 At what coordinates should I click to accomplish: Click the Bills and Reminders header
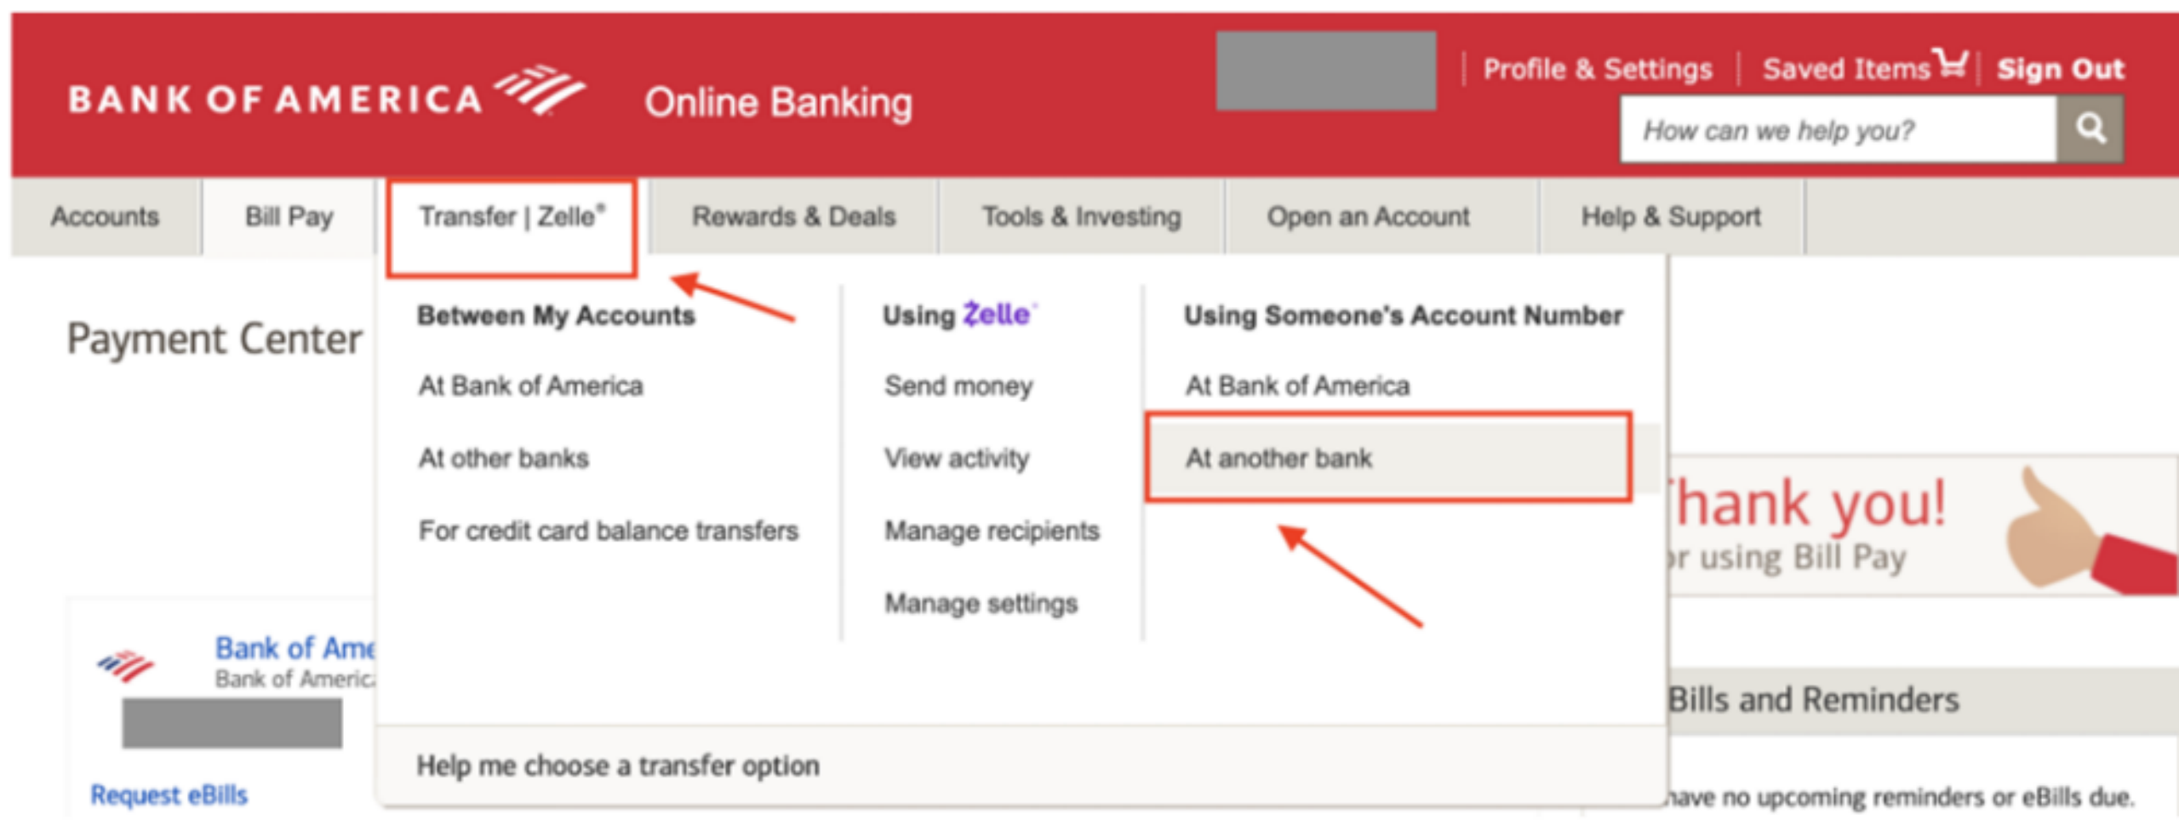(1814, 700)
